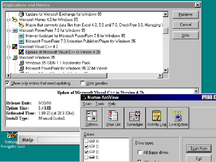This screenshot has width=216, height=162.
Task: Click the drive C: icon
Action: [x=92, y=146]
